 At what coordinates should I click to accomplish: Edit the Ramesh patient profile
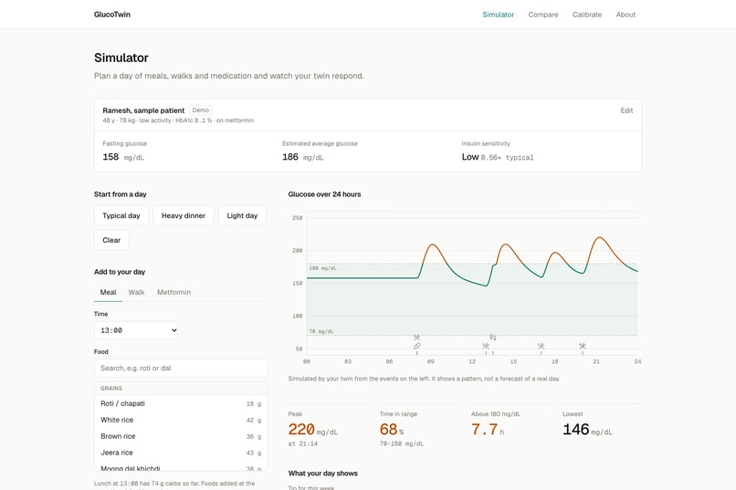[x=626, y=110]
